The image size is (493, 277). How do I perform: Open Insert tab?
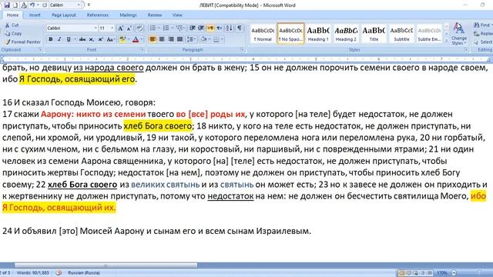[x=35, y=15]
